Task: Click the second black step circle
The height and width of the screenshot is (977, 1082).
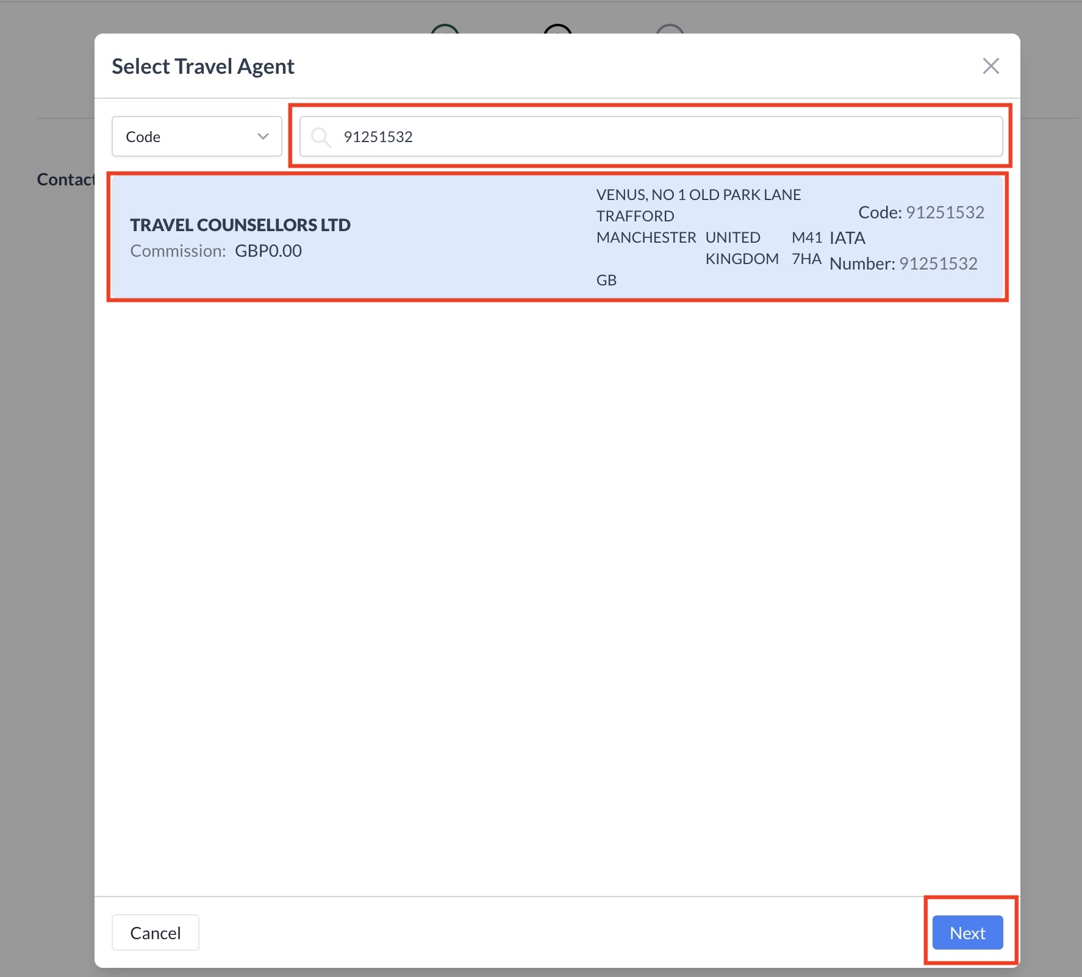Action: coord(557,29)
